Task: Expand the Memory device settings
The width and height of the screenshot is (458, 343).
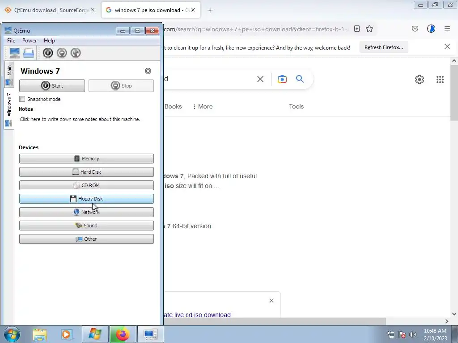Action: coord(86,159)
